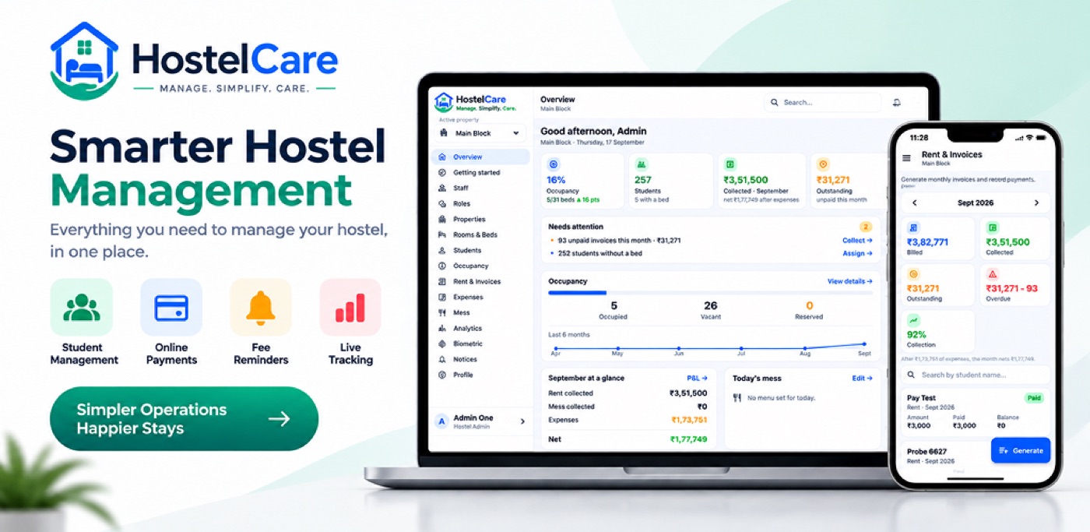The height and width of the screenshot is (532, 1090).
Task: Click the Occupancy progress bar
Action: pos(710,293)
